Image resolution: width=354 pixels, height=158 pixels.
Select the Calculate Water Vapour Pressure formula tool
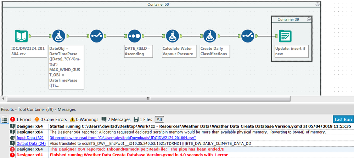pyautogui.click(x=173, y=36)
